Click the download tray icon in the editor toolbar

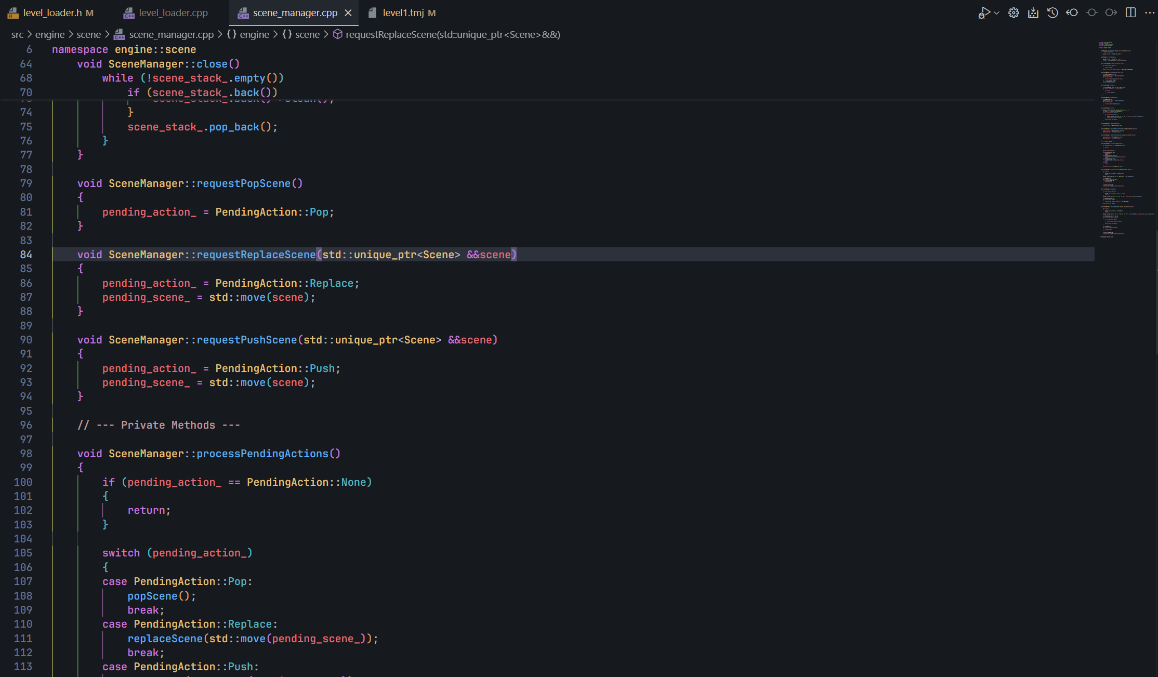[x=1033, y=12]
